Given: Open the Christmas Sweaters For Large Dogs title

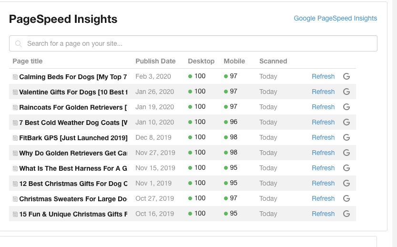Looking at the screenshot, I should 73,199.
